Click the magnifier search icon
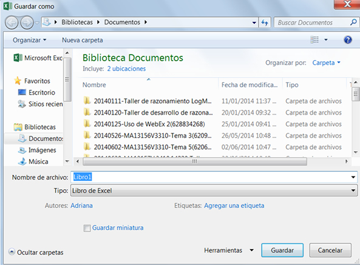360x265 pixels. pyautogui.click(x=353, y=22)
